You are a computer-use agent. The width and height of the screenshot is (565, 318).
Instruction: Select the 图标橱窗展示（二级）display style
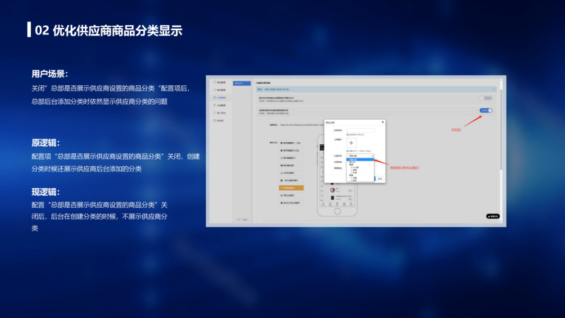[291, 143]
